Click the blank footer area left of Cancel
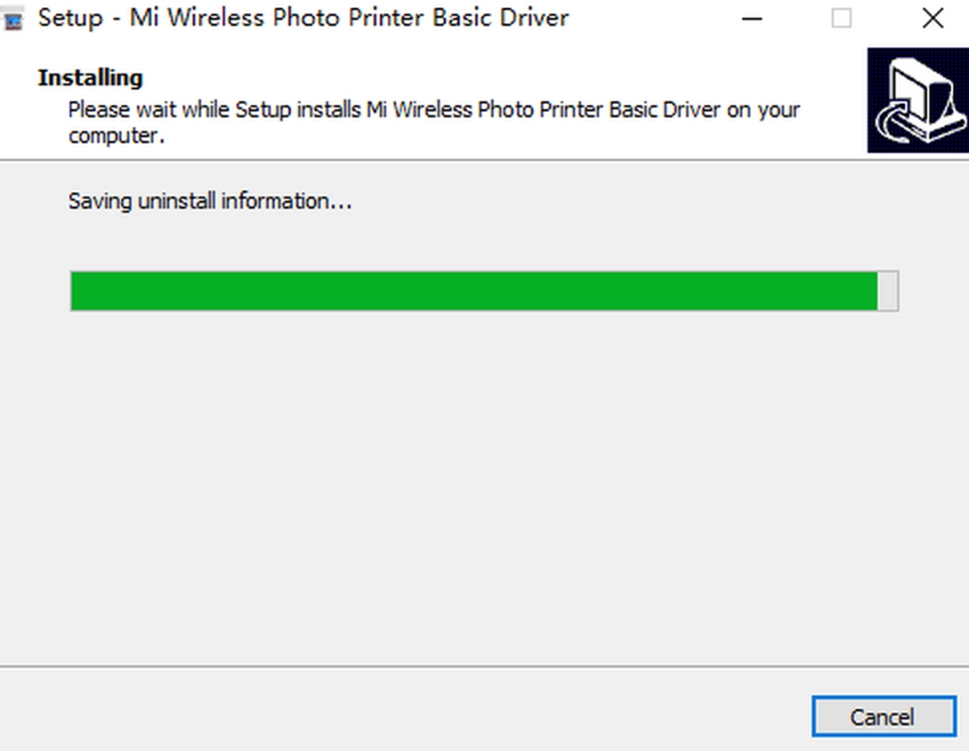The width and height of the screenshot is (969, 751). tap(404, 713)
